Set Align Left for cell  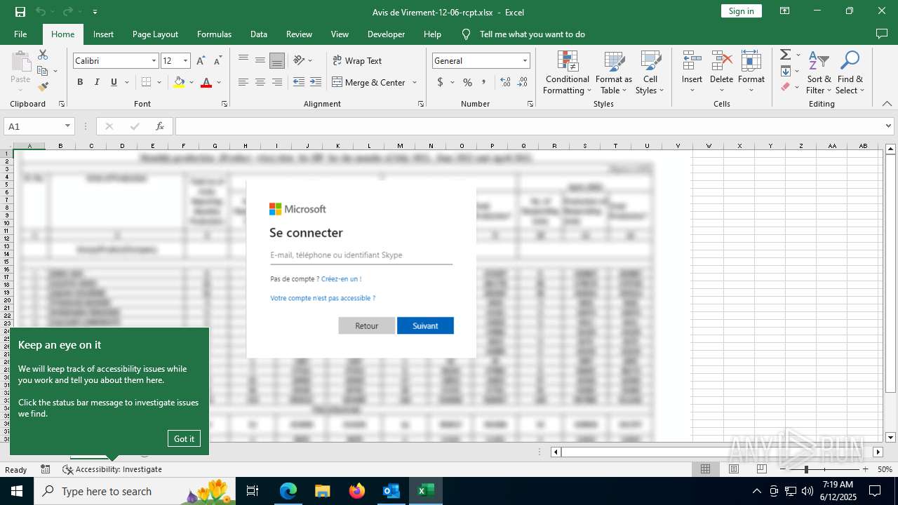coord(243,82)
